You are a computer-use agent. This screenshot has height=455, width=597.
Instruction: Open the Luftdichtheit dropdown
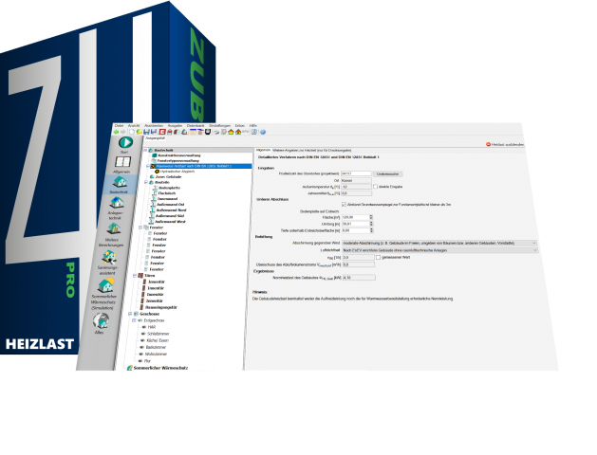pyautogui.click(x=439, y=250)
